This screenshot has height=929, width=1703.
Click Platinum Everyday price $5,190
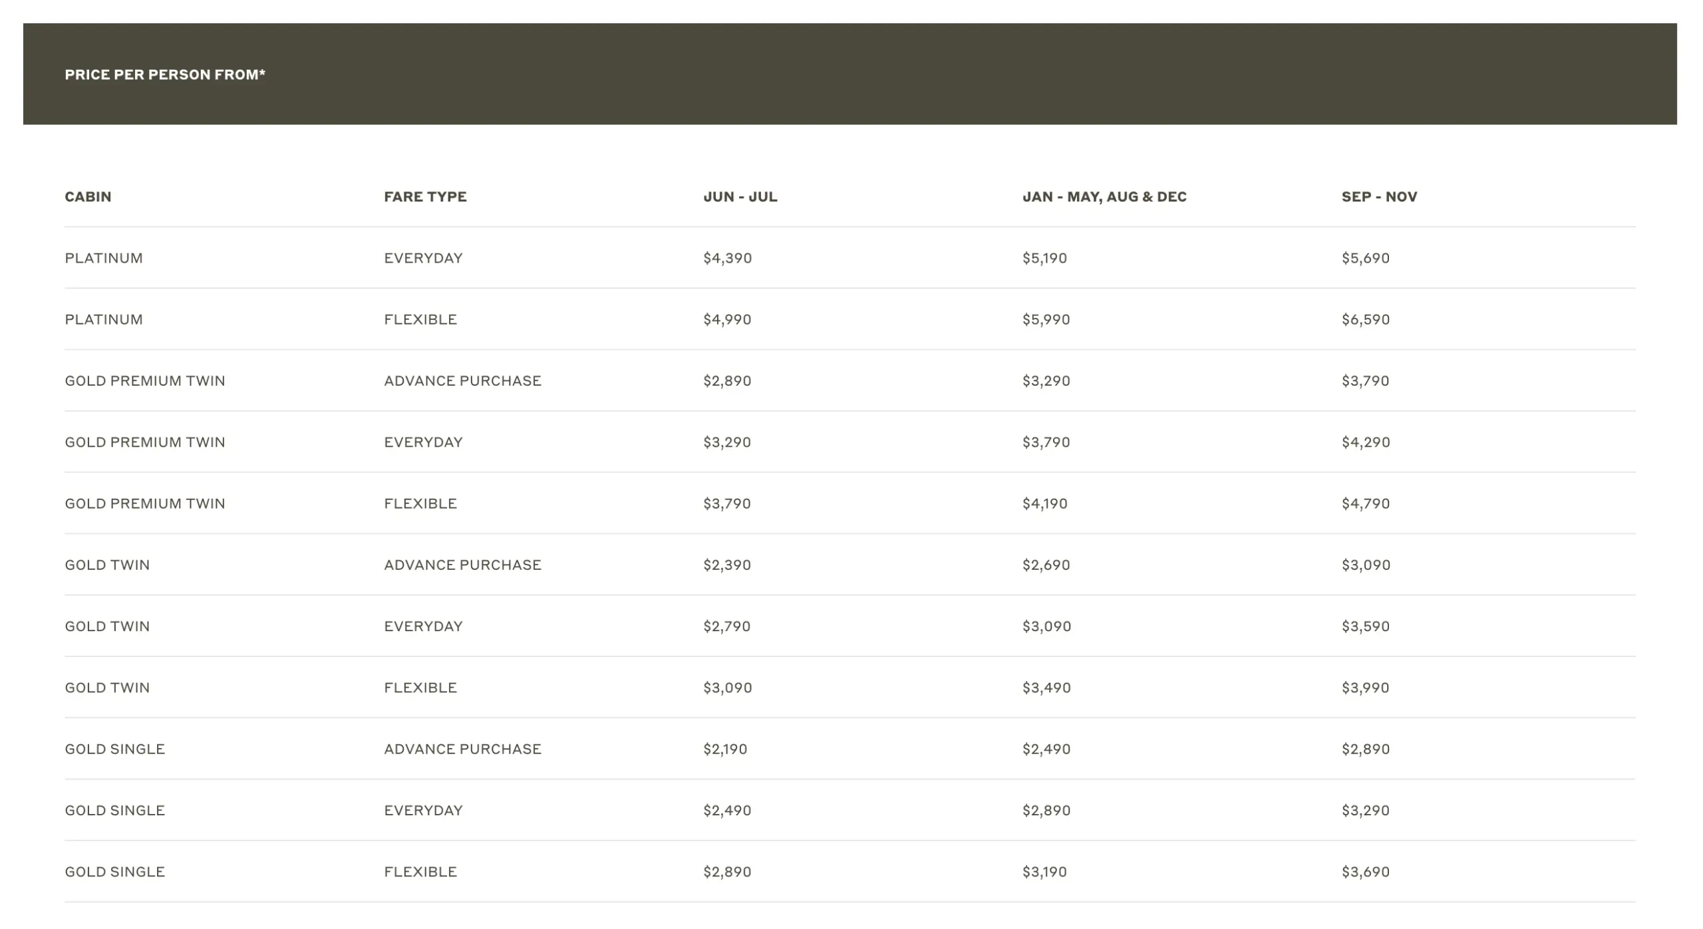pyautogui.click(x=1044, y=258)
